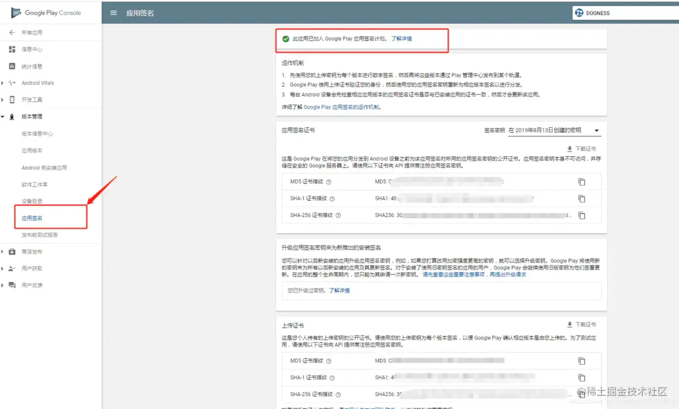Screen dimensions: 679x409
Task: Open 统计信息 via its chart icon
Action: pos(14,66)
